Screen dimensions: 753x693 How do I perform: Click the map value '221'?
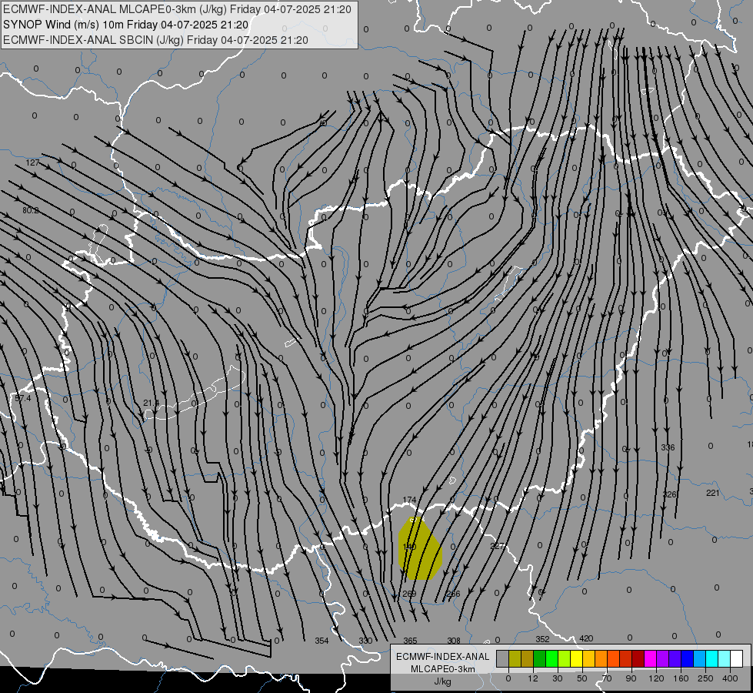click(x=713, y=493)
